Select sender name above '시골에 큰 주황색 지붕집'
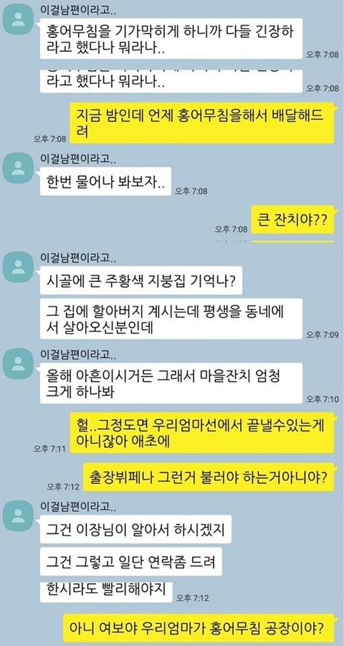 (78, 258)
